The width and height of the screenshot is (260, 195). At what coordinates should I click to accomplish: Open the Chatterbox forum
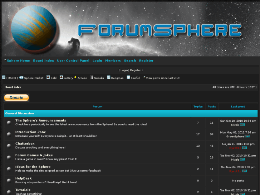tap(25, 143)
